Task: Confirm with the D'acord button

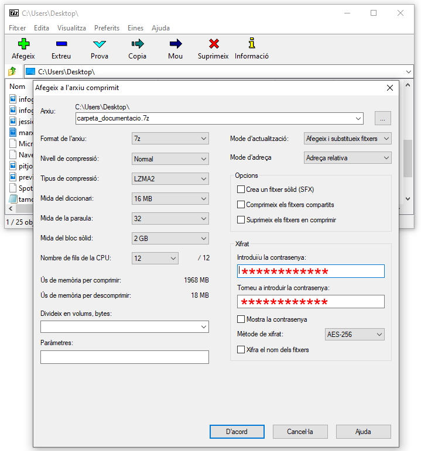Action: point(237,432)
